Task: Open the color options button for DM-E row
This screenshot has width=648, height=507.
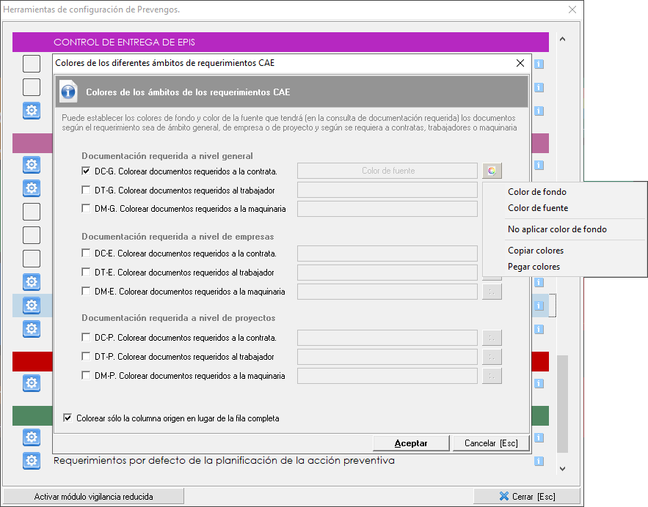Action: pos(492,292)
